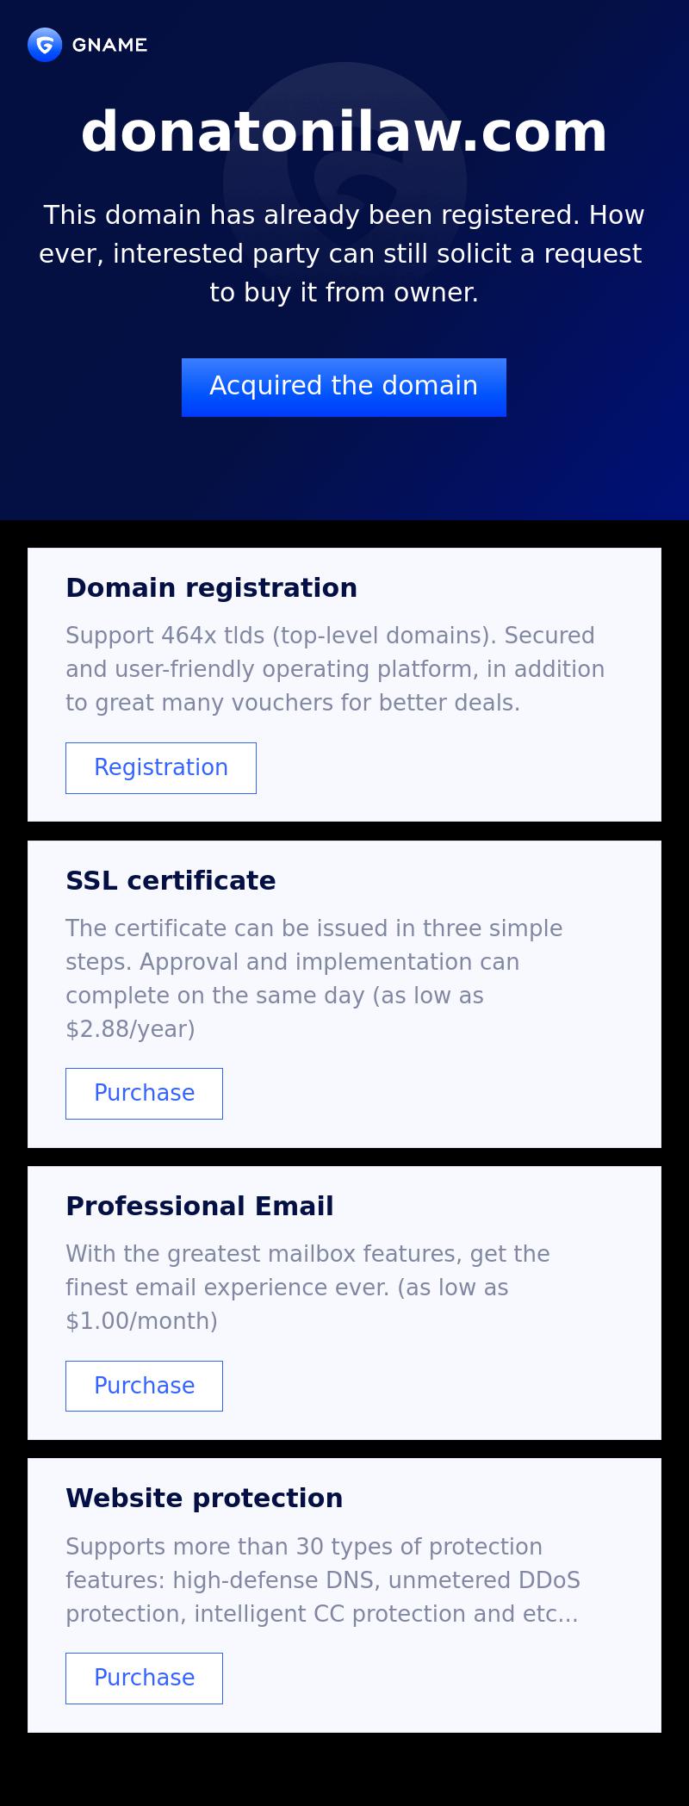This screenshot has width=689, height=1806.
Task: Click the Professional Email heading
Action: point(199,1206)
